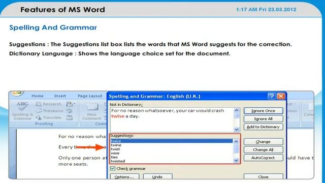Click the Translate tool in Proofing
The image size is (325, 183).
click(48, 117)
